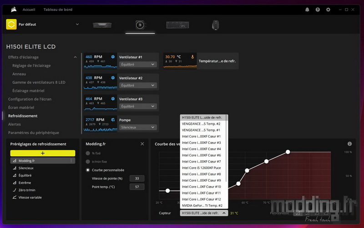The image size is (364, 228).
Task: Select the mouse device thumbnail
Action: (x=215, y=25)
